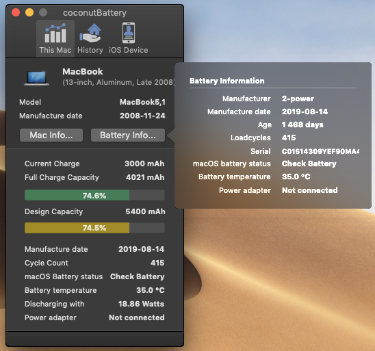The width and height of the screenshot is (375, 351).
Task: Click the popover 35.0 °C battery temperature
Action: 296,177
